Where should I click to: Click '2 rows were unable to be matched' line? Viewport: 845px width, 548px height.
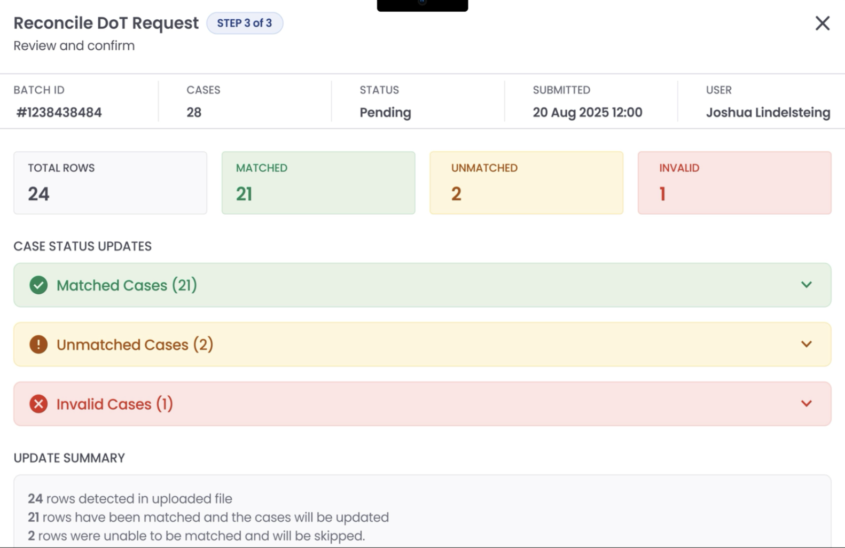coord(197,536)
